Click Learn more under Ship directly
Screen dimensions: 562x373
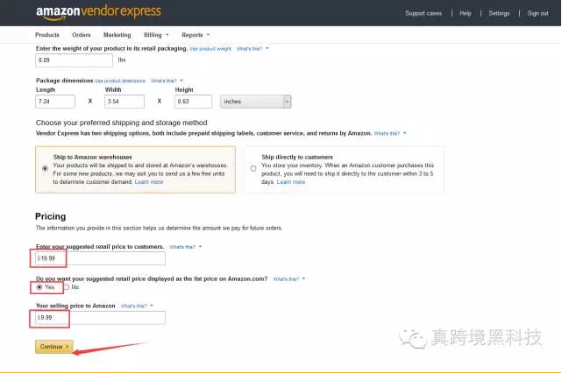tap(291, 182)
